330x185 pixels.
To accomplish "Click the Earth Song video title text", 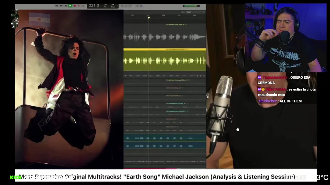I will click(x=157, y=177).
